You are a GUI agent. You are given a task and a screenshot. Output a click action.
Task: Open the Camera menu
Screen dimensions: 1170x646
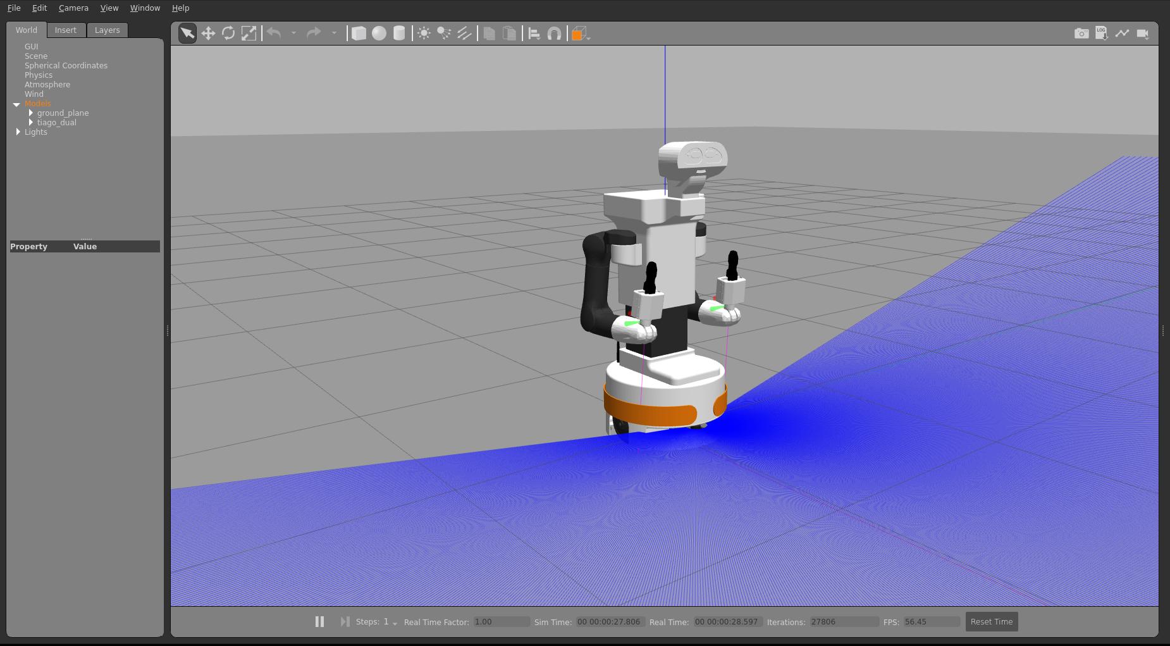[x=73, y=8]
